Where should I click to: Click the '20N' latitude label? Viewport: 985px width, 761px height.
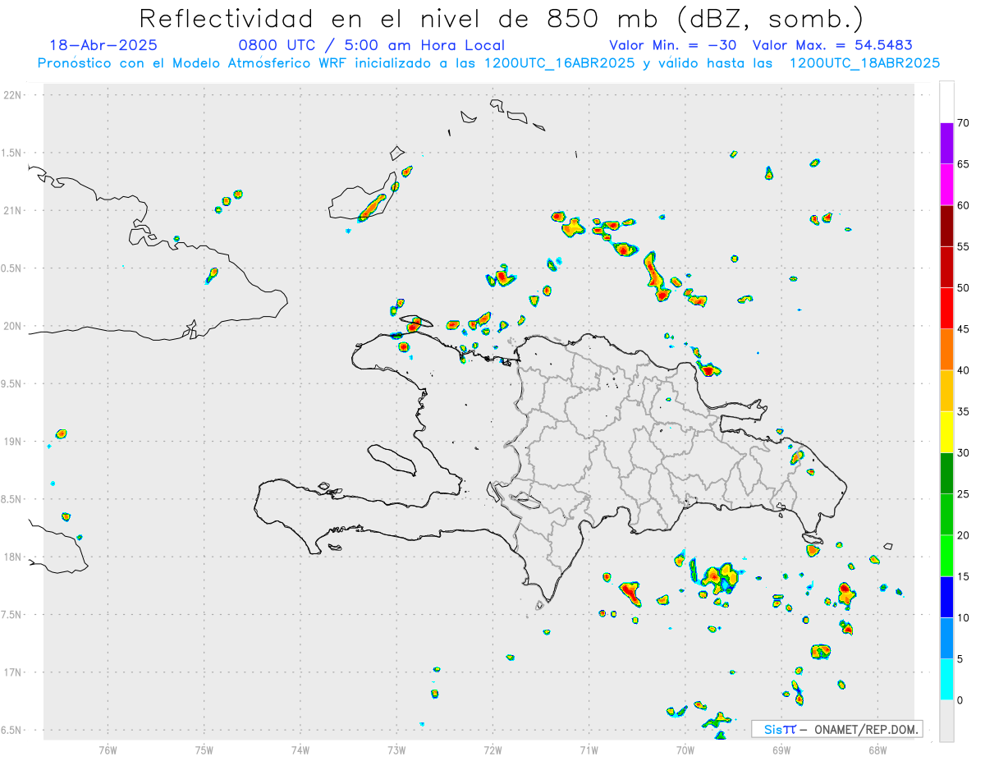pos(14,326)
